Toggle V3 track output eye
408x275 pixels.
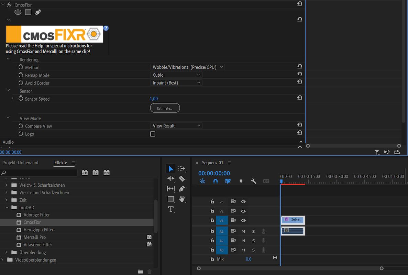243,202
